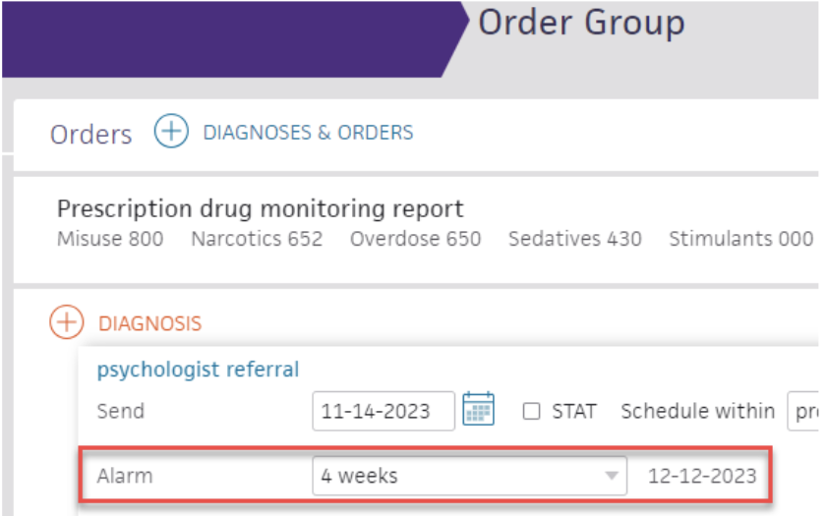The image size is (826, 517).
Task: Add a DIAGNOSIS via the orange label
Action: click(150, 323)
